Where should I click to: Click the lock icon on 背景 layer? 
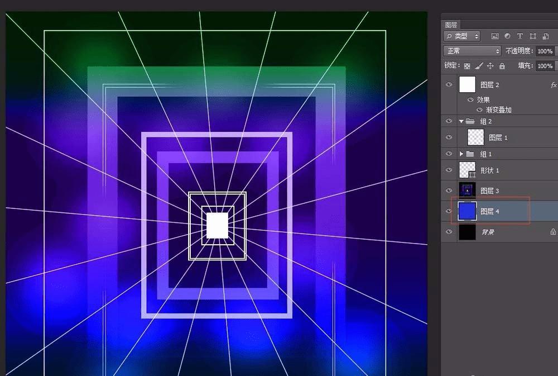(553, 232)
